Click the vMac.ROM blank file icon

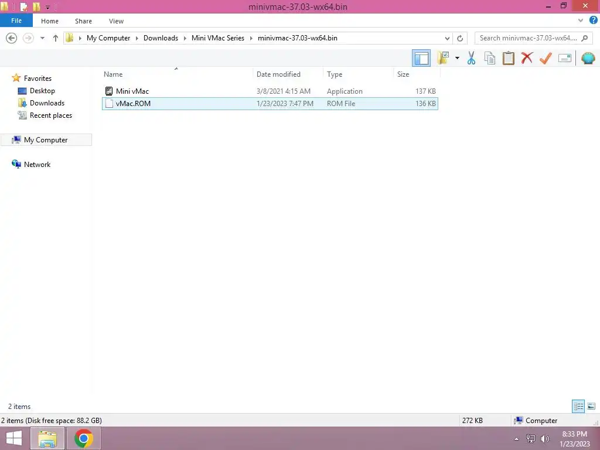(x=109, y=103)
